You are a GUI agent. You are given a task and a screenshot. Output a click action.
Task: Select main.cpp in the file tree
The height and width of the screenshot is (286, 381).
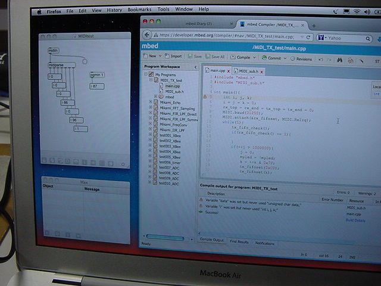pos(173,86)
